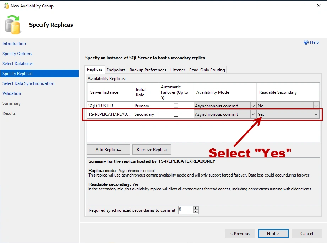Increase required synchronized secondaries spinner
The image size is (327, 243).
pos(195,208)
